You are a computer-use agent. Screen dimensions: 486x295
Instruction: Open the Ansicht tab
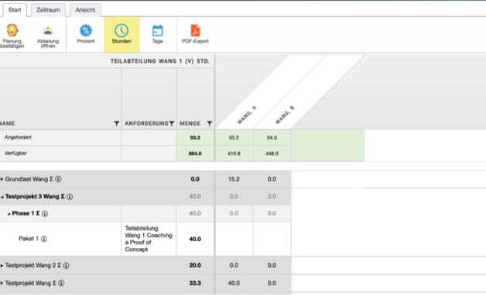(85, 10)
